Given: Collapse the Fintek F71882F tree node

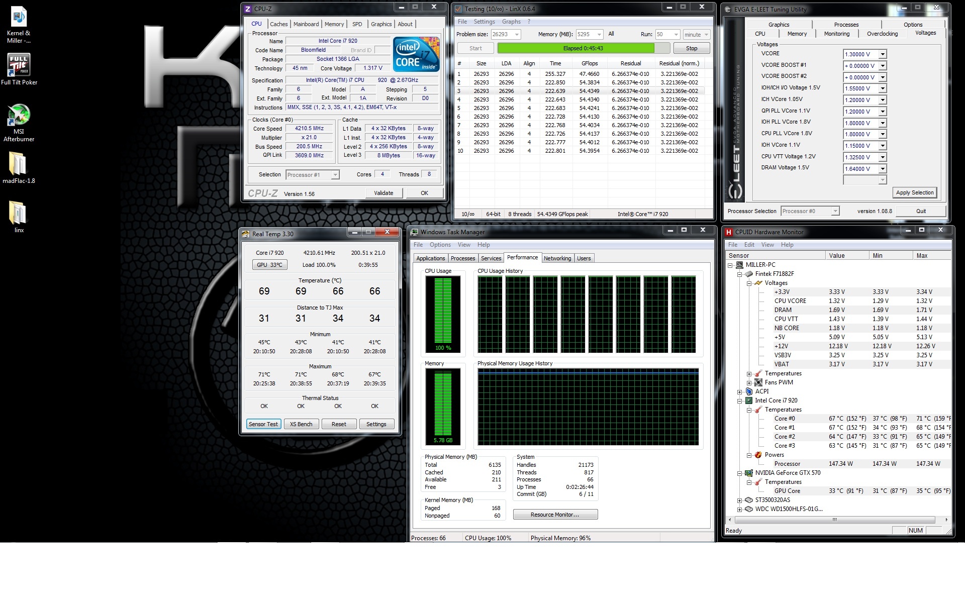Looking at the screenshot, I should [x=740, y=274].
